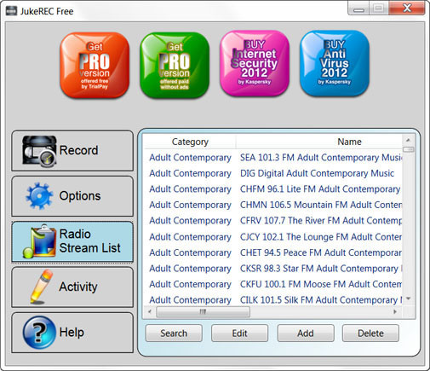Click Adult Contemporary category in CHET 94.5 row
The height and width of the screenshot is (371, 430).
(x=190, y=252)
